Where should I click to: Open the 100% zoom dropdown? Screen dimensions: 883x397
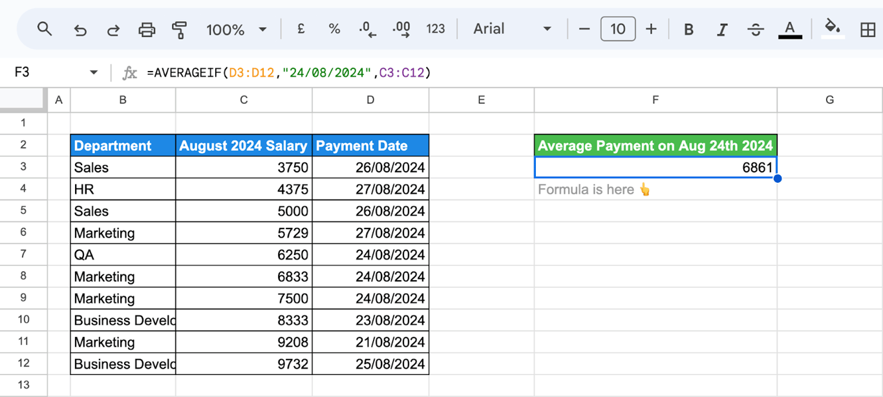tap(237, 29)
